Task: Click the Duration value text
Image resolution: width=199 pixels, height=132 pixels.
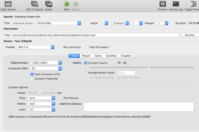Action: [194, 23]
